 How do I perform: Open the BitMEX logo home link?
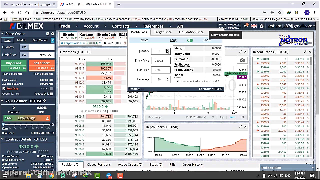[26, 26]
